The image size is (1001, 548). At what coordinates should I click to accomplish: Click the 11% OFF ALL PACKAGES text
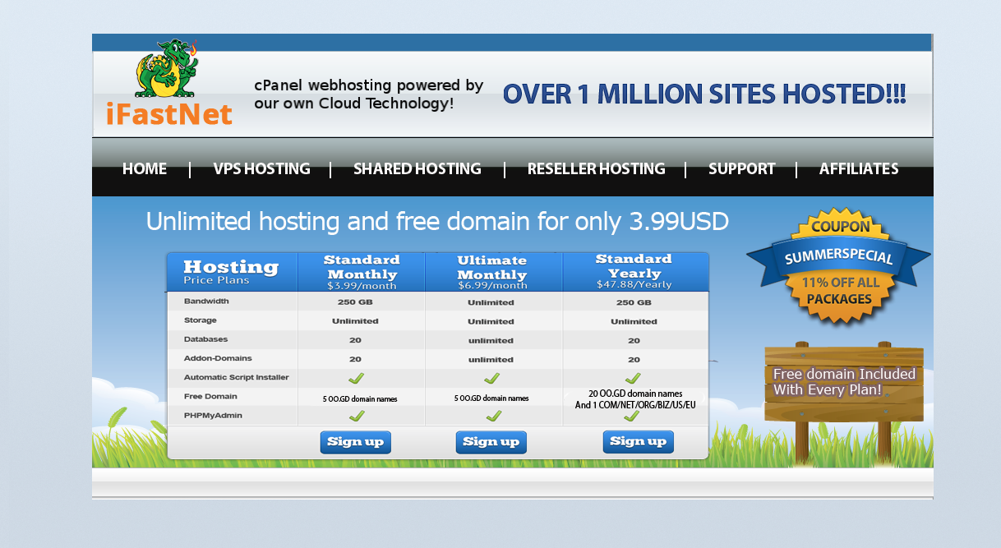pyautogui.click(x=839, y=291)
